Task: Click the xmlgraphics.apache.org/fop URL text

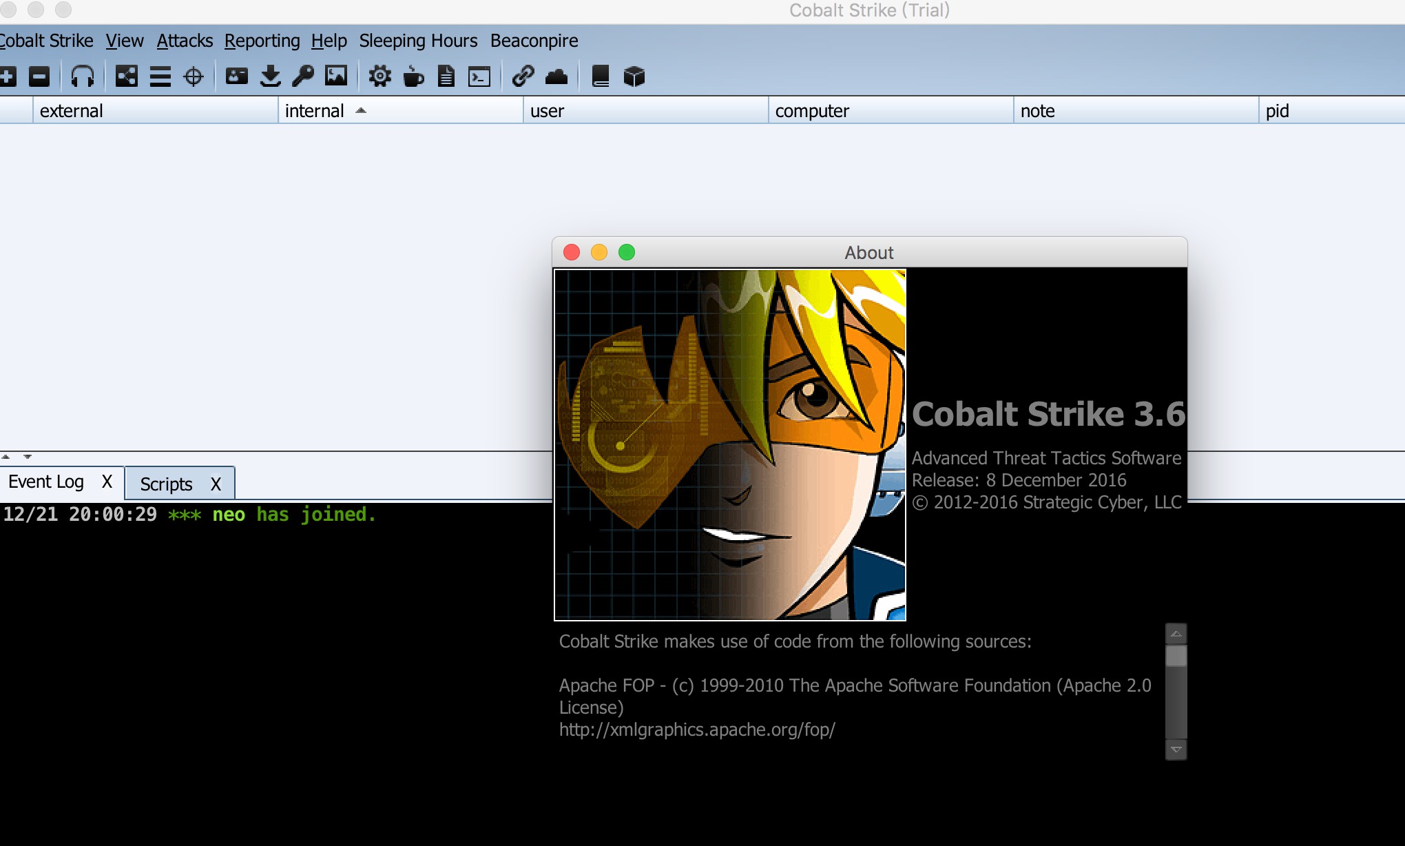Action: coord(697,730)
